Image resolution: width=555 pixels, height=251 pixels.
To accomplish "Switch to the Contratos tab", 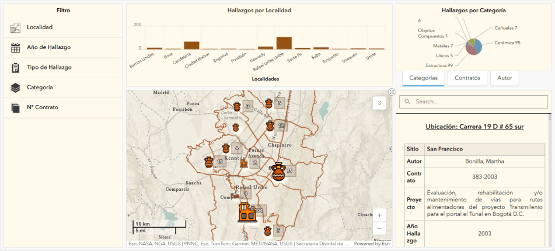I will click(467, 78).
